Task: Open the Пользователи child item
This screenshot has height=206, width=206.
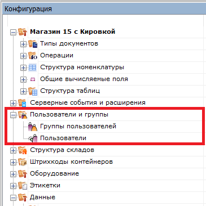Action: pyautogui.click(x=63, y=138)
